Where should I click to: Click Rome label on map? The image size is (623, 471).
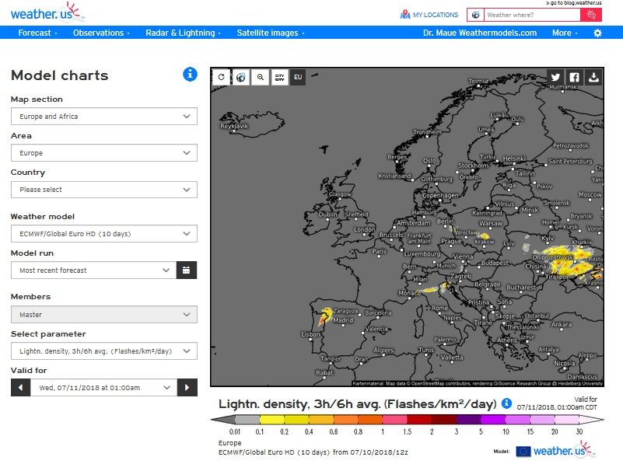(439, 309)
